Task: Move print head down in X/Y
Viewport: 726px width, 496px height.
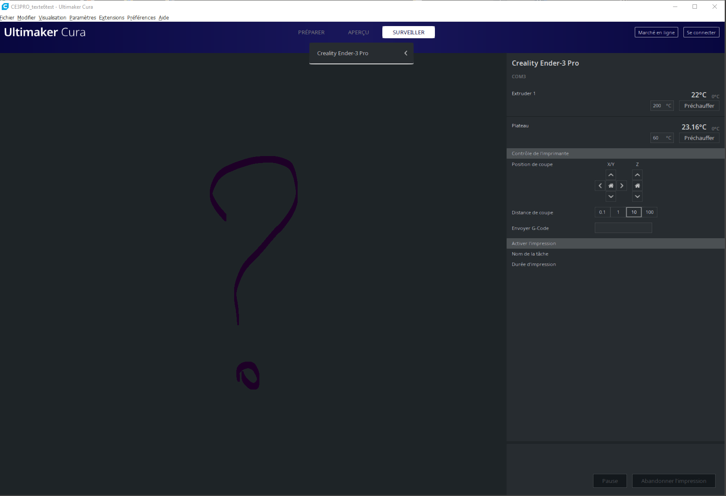Action: [611, 196]
